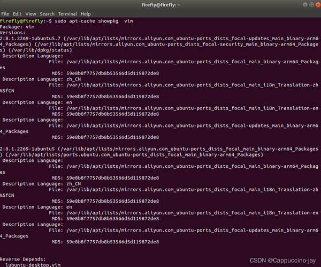Image resolution: width=321 pixels, height=267 pixels.
Task: Open the Help menu
Action: pyautogui.click(x=86, y=13)
